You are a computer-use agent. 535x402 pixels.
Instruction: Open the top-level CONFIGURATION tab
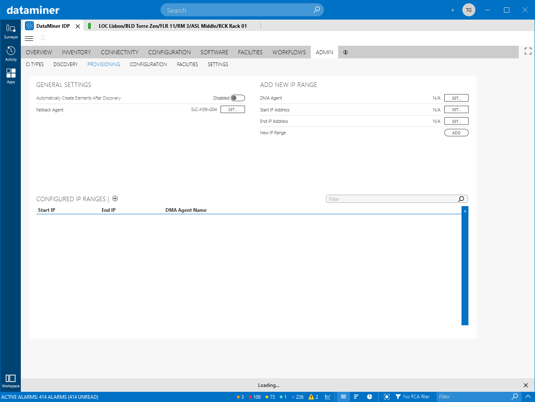(x=169, y=52)
